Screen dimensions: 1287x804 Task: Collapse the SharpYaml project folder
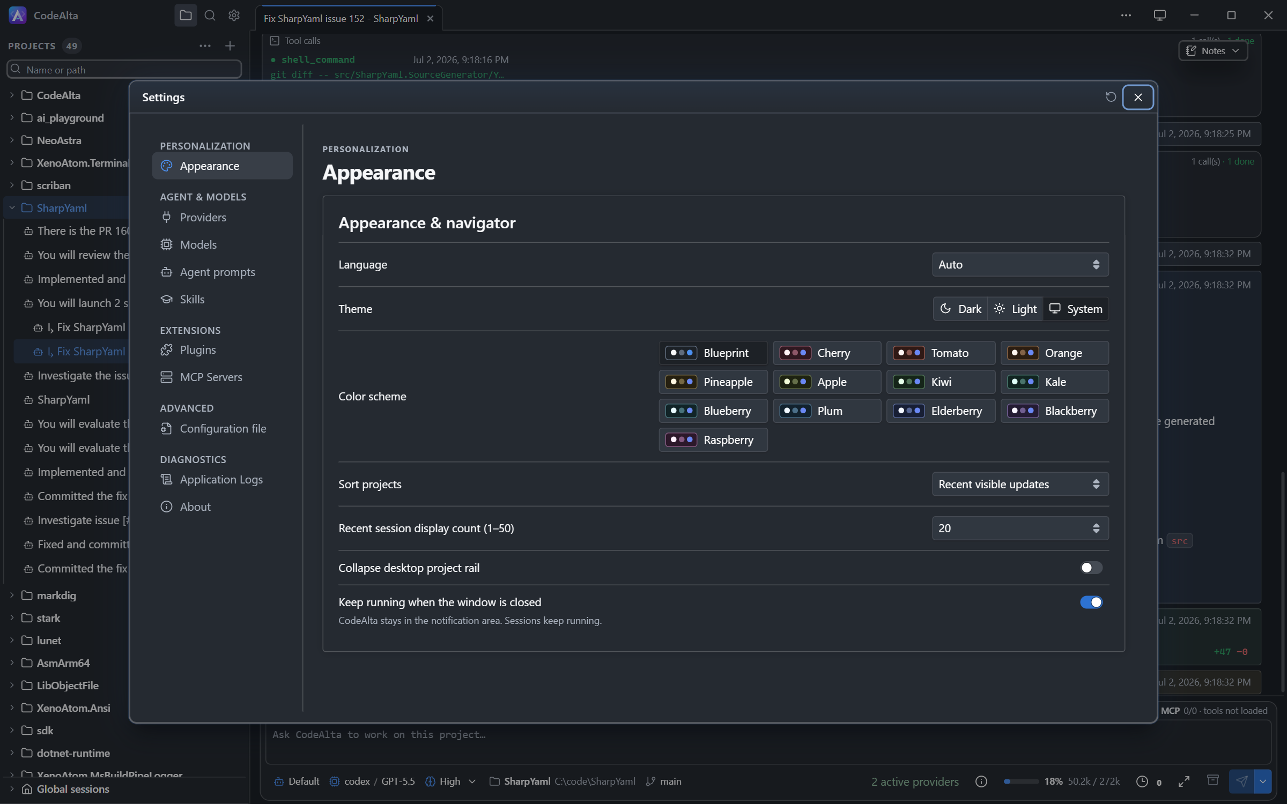[12, 208]
